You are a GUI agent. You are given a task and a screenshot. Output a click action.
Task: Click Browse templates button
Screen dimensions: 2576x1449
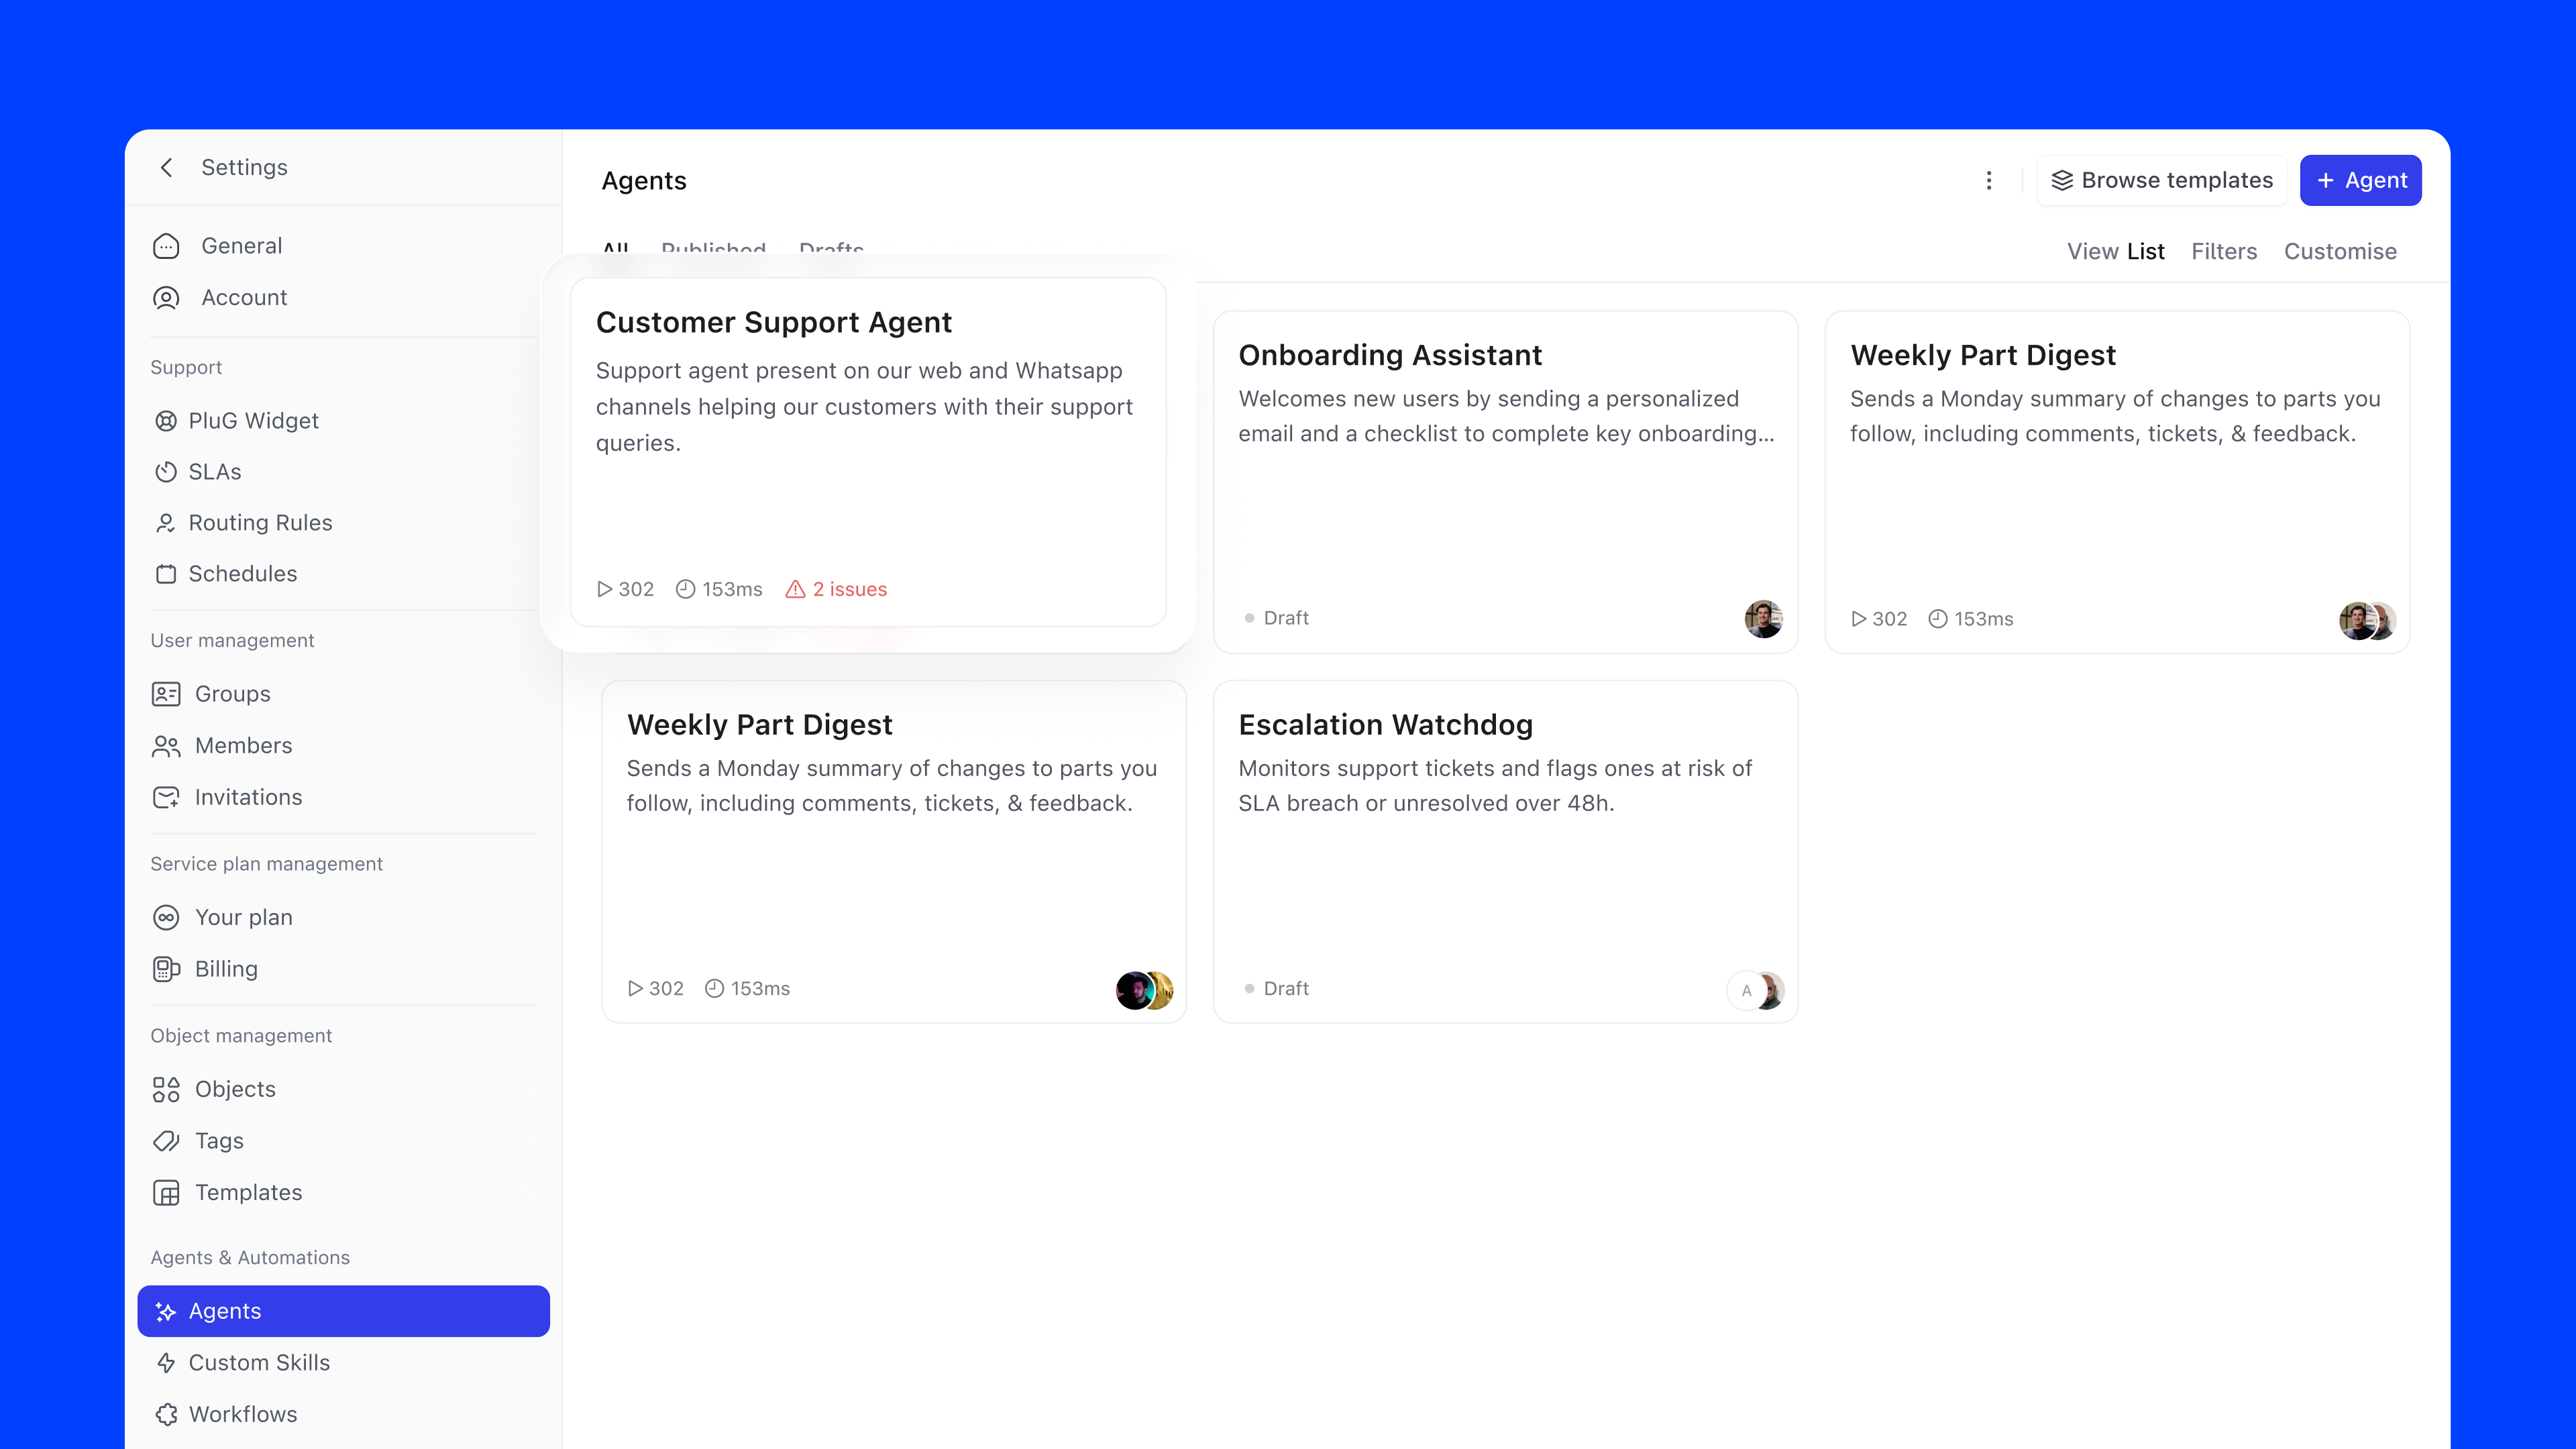click(2161, 180)
